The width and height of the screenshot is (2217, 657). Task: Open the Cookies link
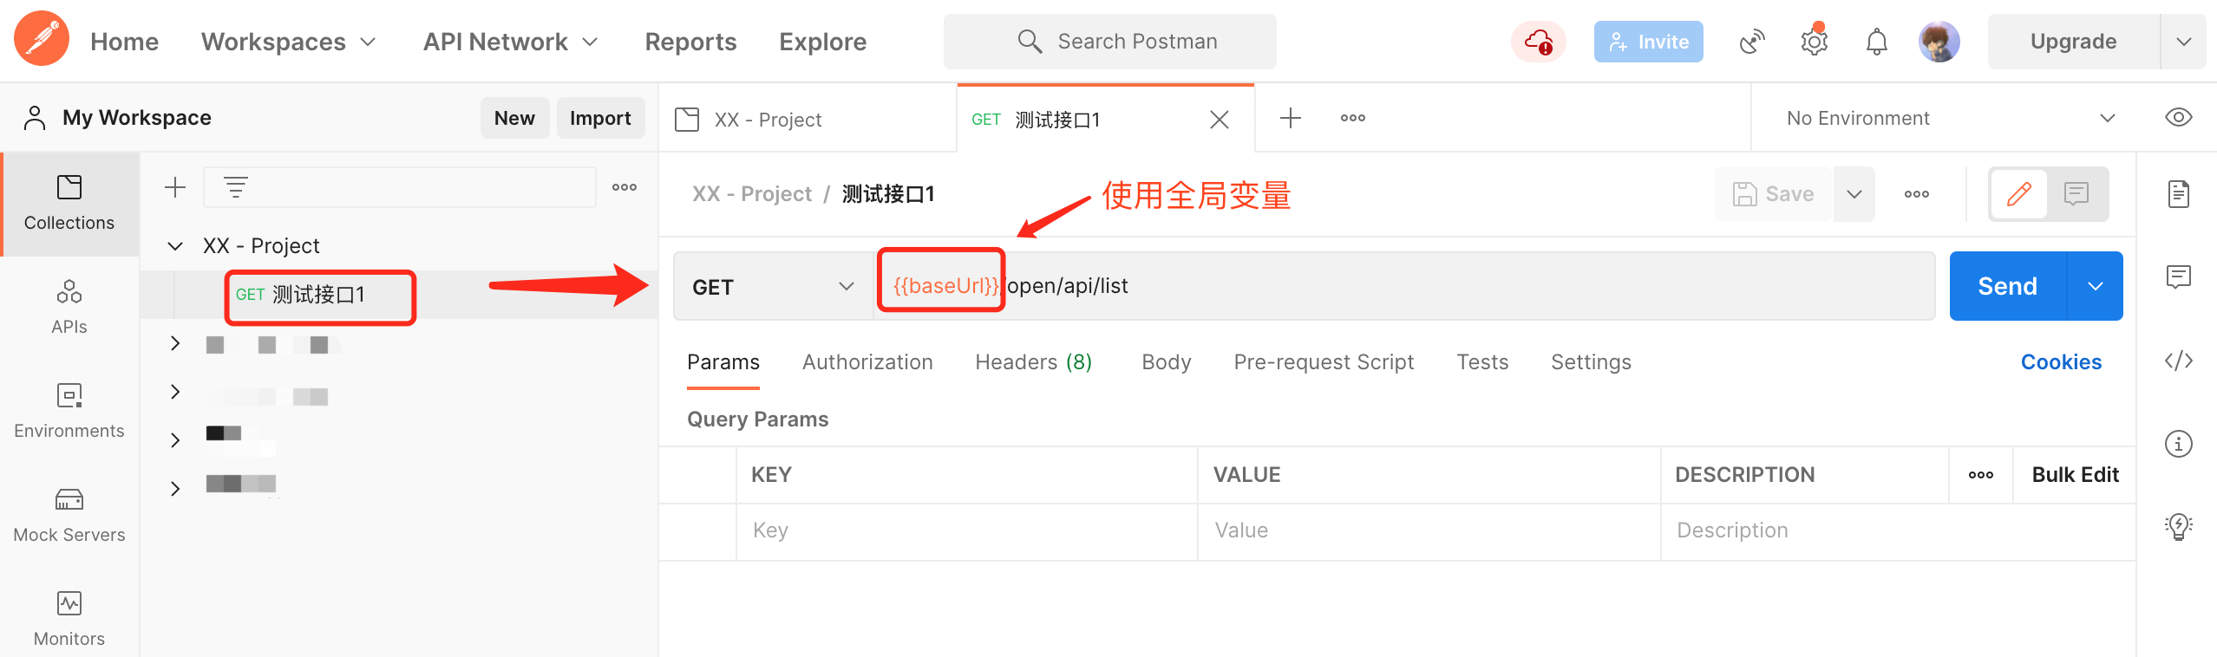click(2061, 362)
